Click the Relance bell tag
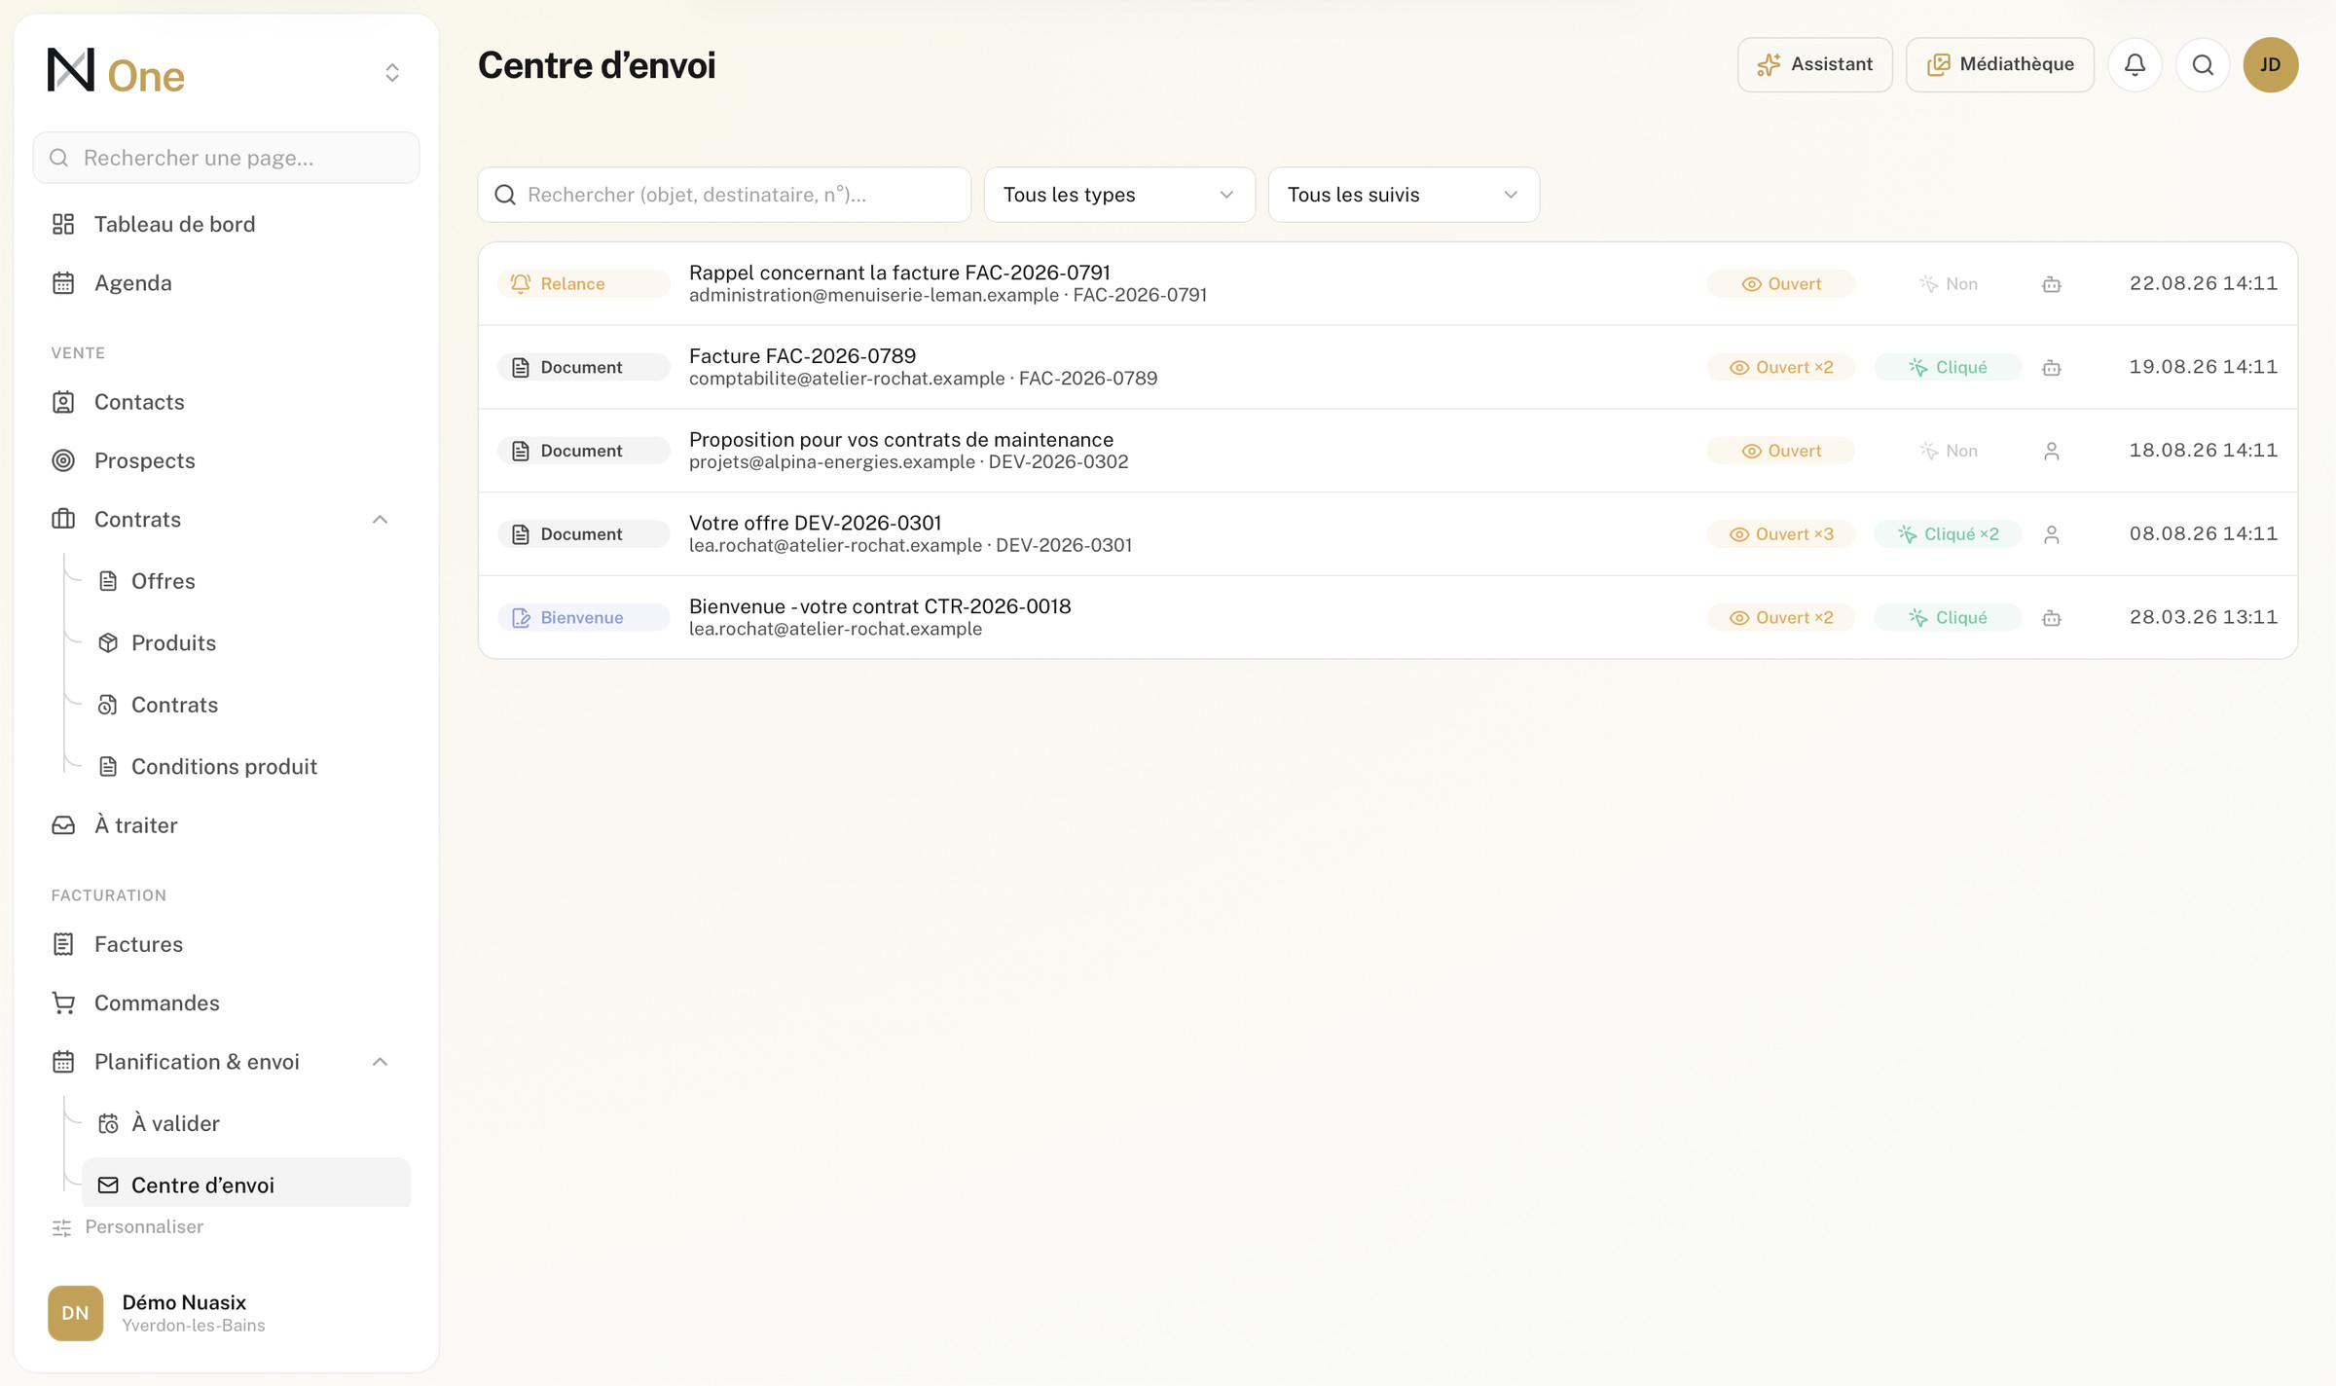 [x=583, y=283]
